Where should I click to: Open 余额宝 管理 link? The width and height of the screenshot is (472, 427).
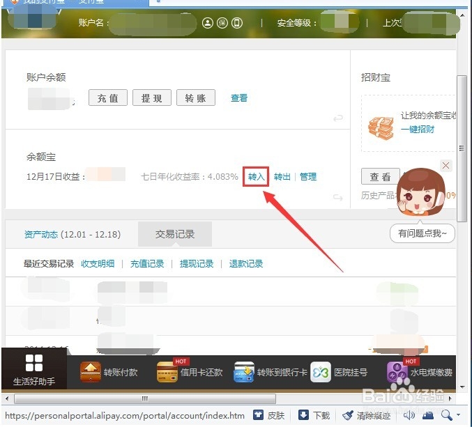[x=308, y=176]
